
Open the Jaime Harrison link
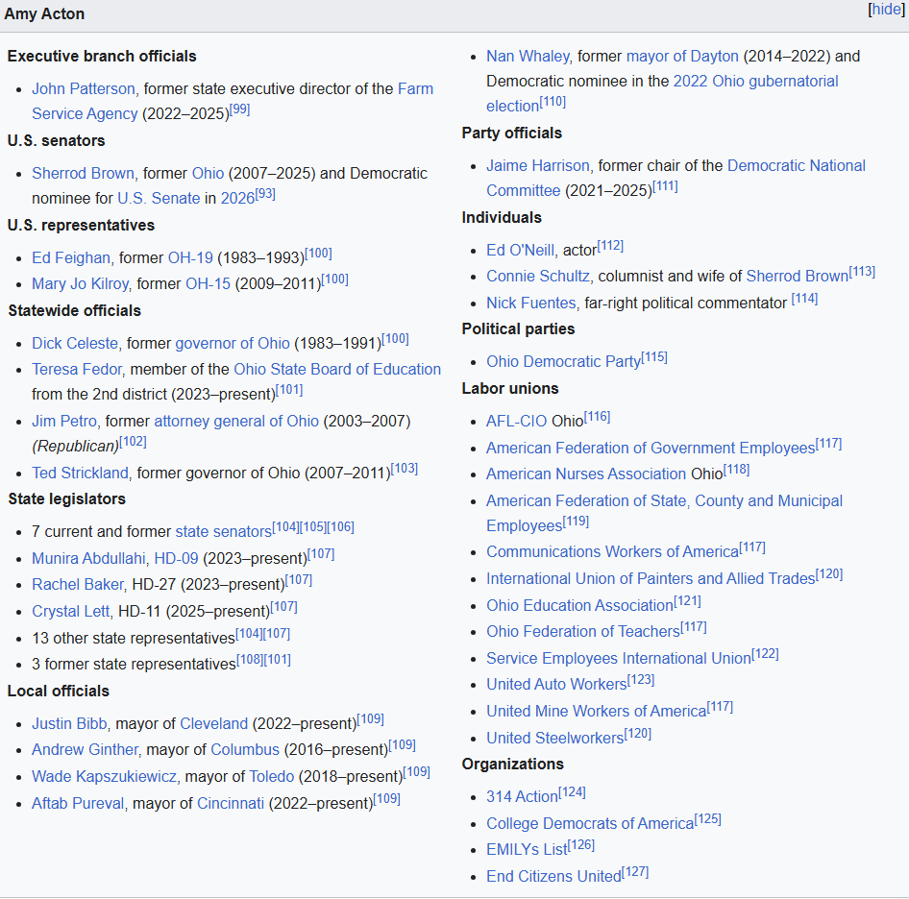[x=538, y=166]
